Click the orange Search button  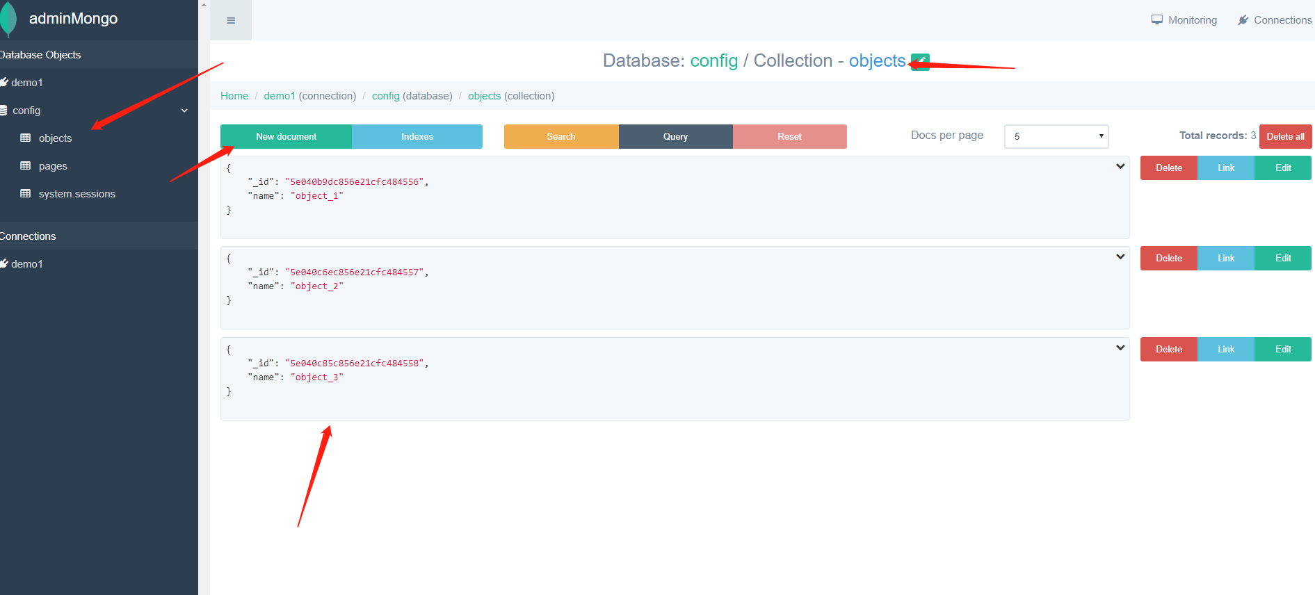(561, 136)
